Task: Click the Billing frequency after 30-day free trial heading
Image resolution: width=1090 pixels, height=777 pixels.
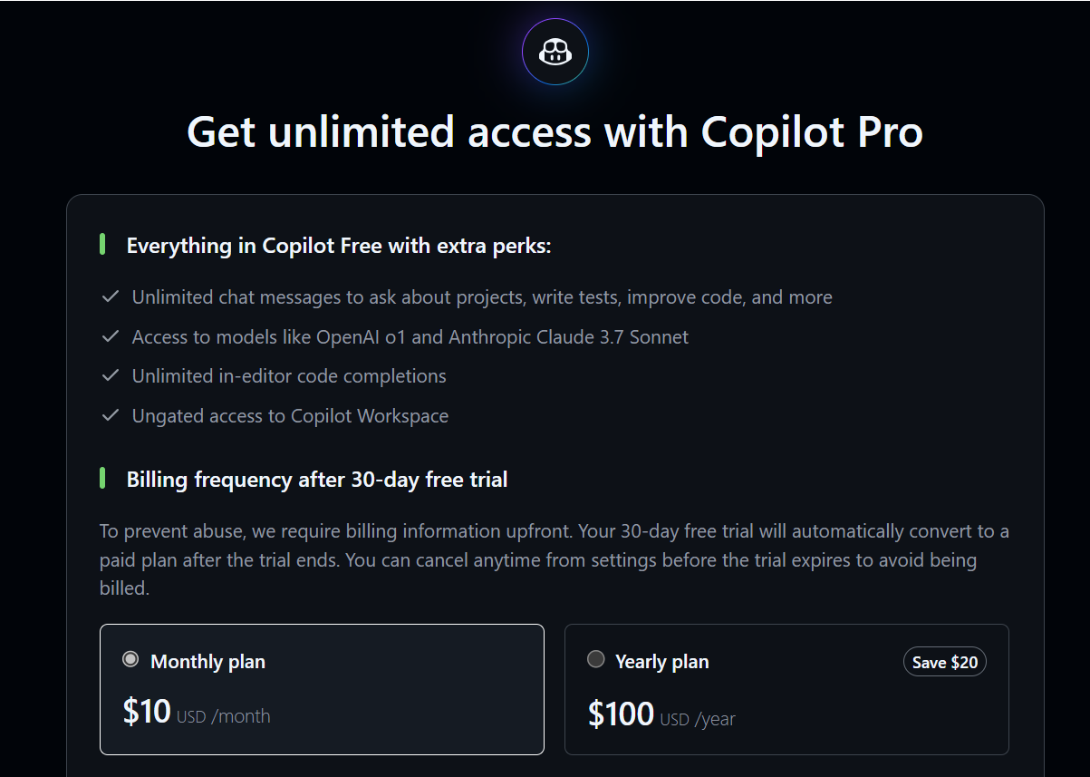Action: click(x=317, y=480)
